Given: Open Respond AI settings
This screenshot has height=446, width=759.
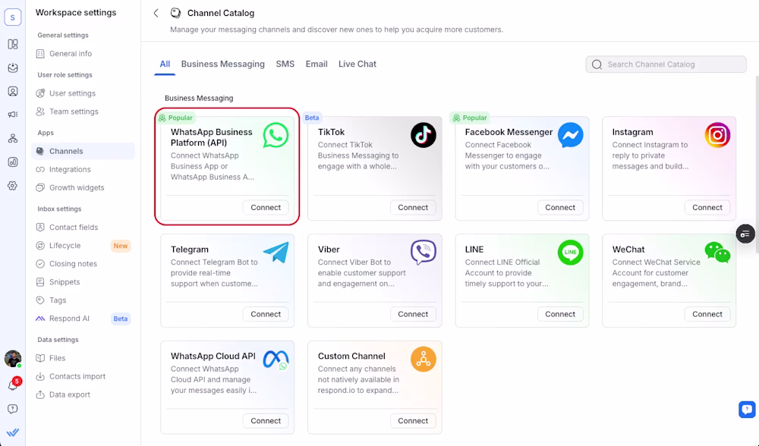Looking at the screenshot, I should (x=83, y=319).
